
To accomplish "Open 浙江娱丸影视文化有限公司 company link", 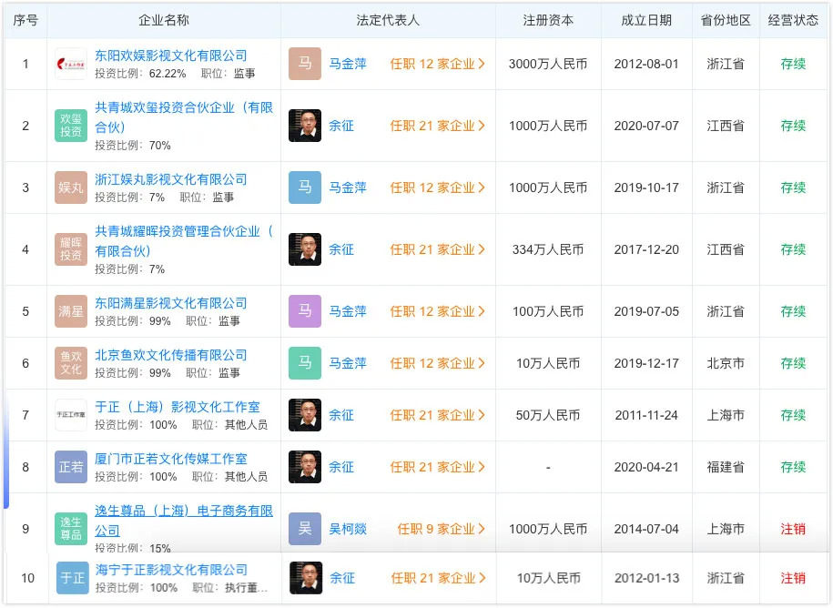I will pos(171,179).
